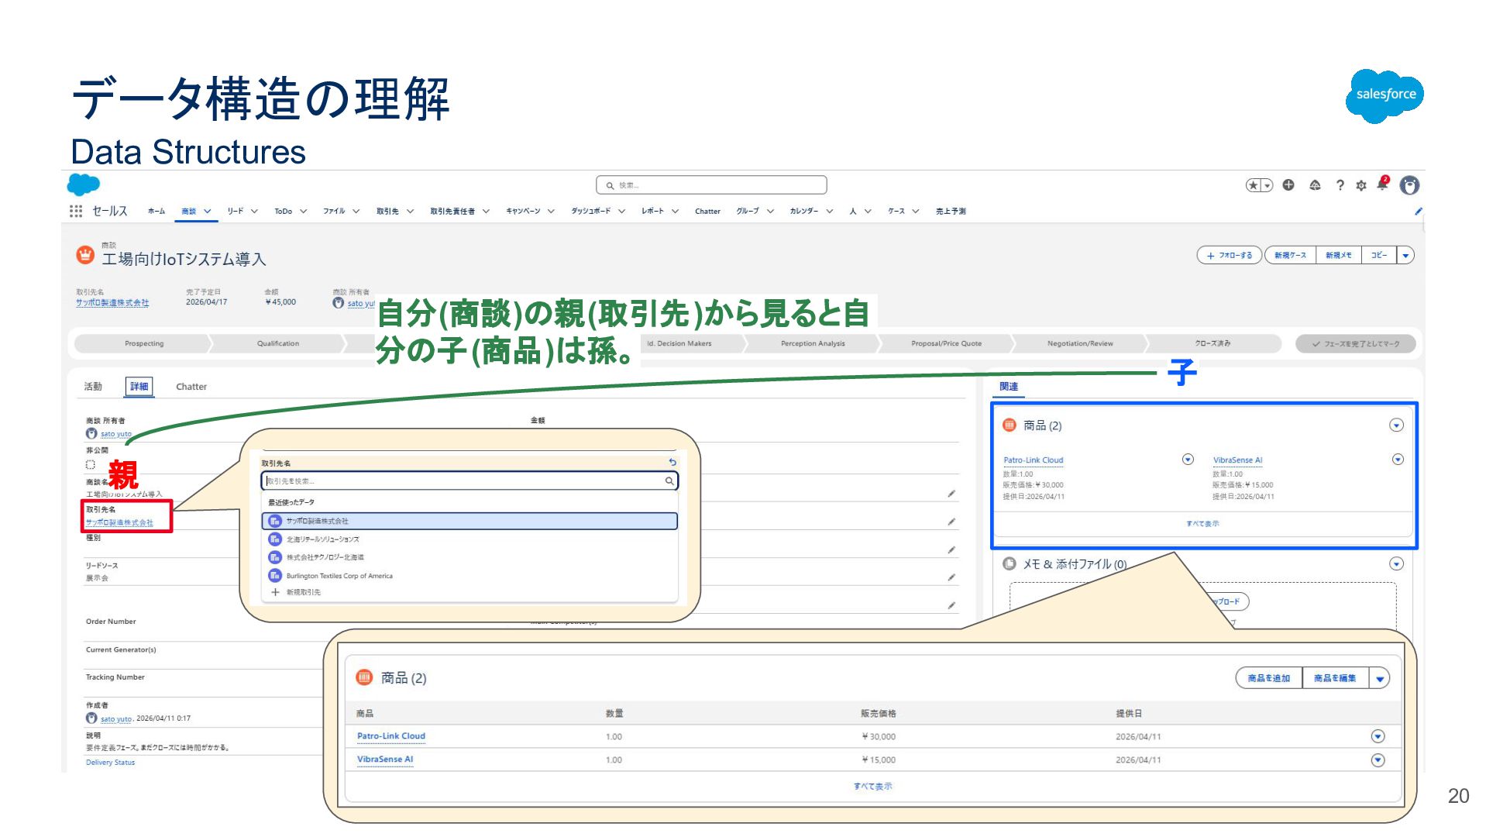1486x837 pixels.
Task: Open the dropdown beside 商品を編集
Action: [1380, 678]
